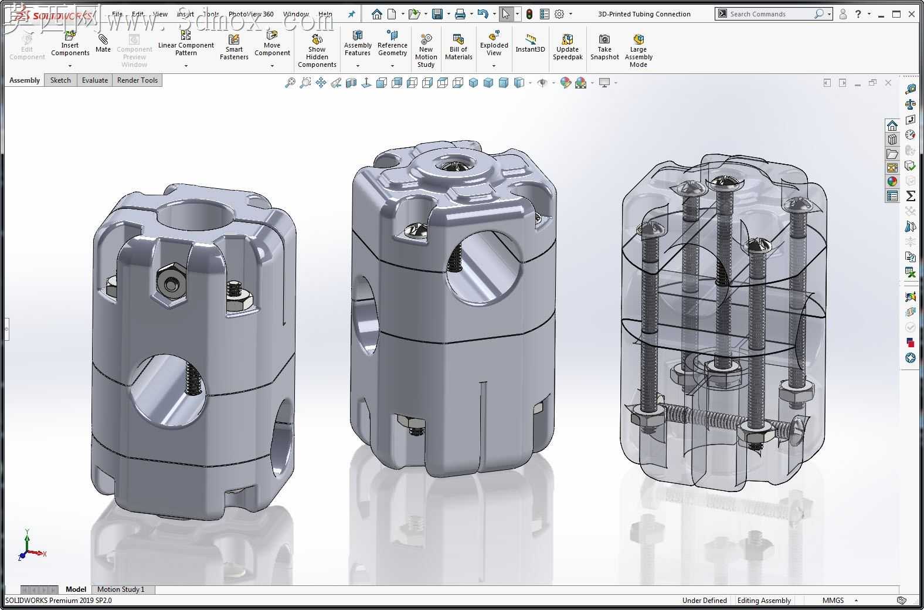The height and width of the screenshot is (610, 924).
Task: Click Zoom to Fit magnifier icon
Action: click(x=290, y=83)
